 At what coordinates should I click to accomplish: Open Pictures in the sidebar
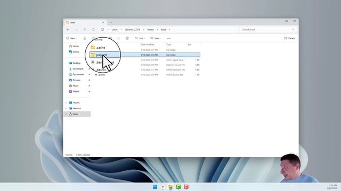click(x=75, y=80)
